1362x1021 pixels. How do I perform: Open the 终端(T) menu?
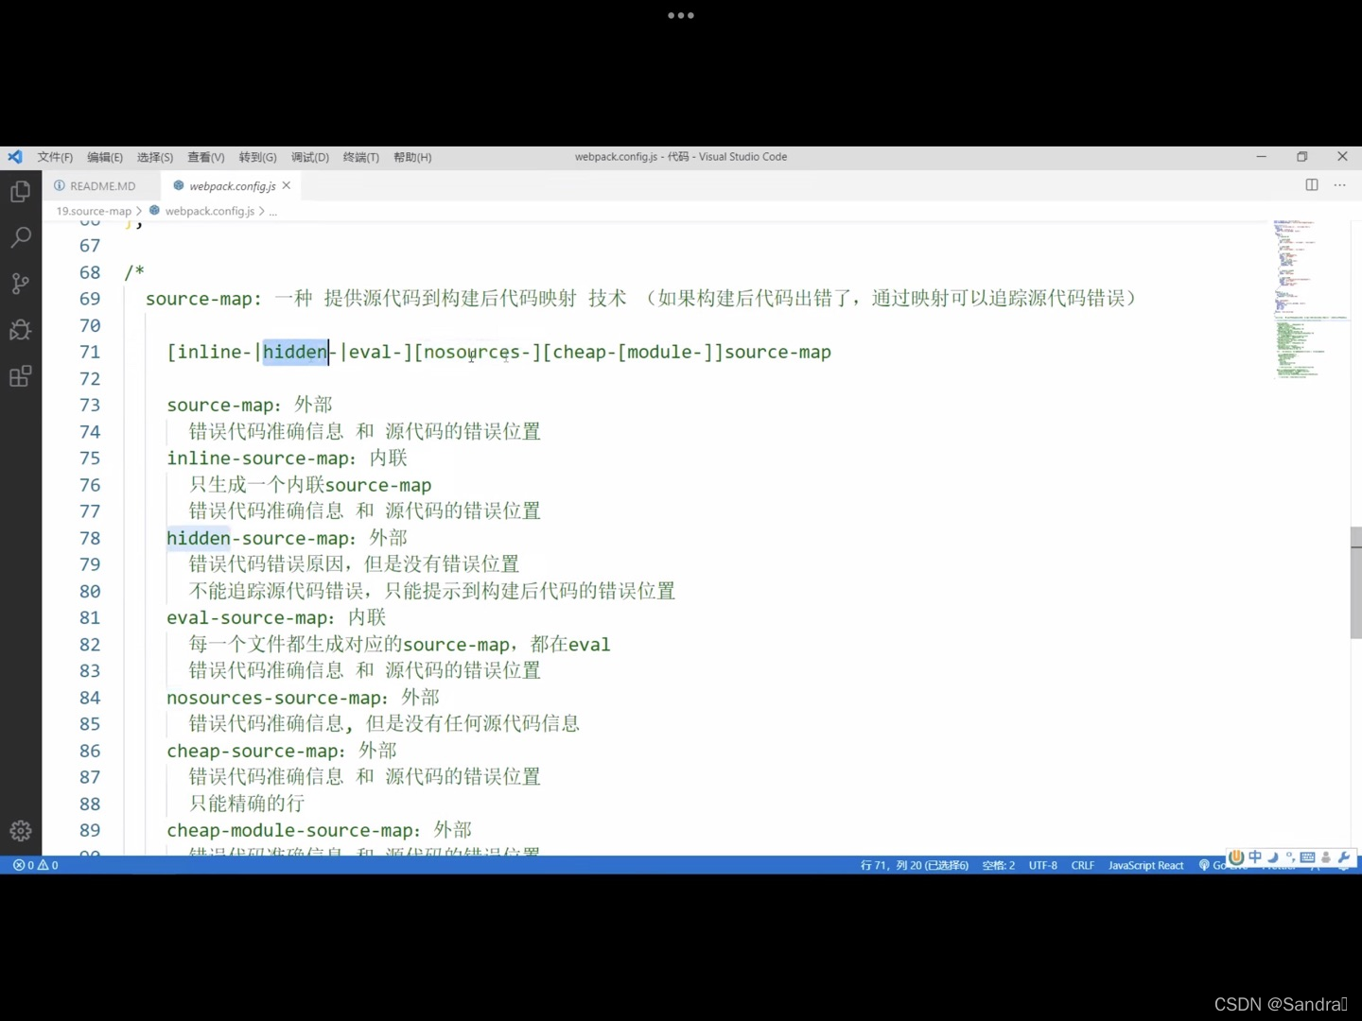pyautogui.click(x=361, y=157)
